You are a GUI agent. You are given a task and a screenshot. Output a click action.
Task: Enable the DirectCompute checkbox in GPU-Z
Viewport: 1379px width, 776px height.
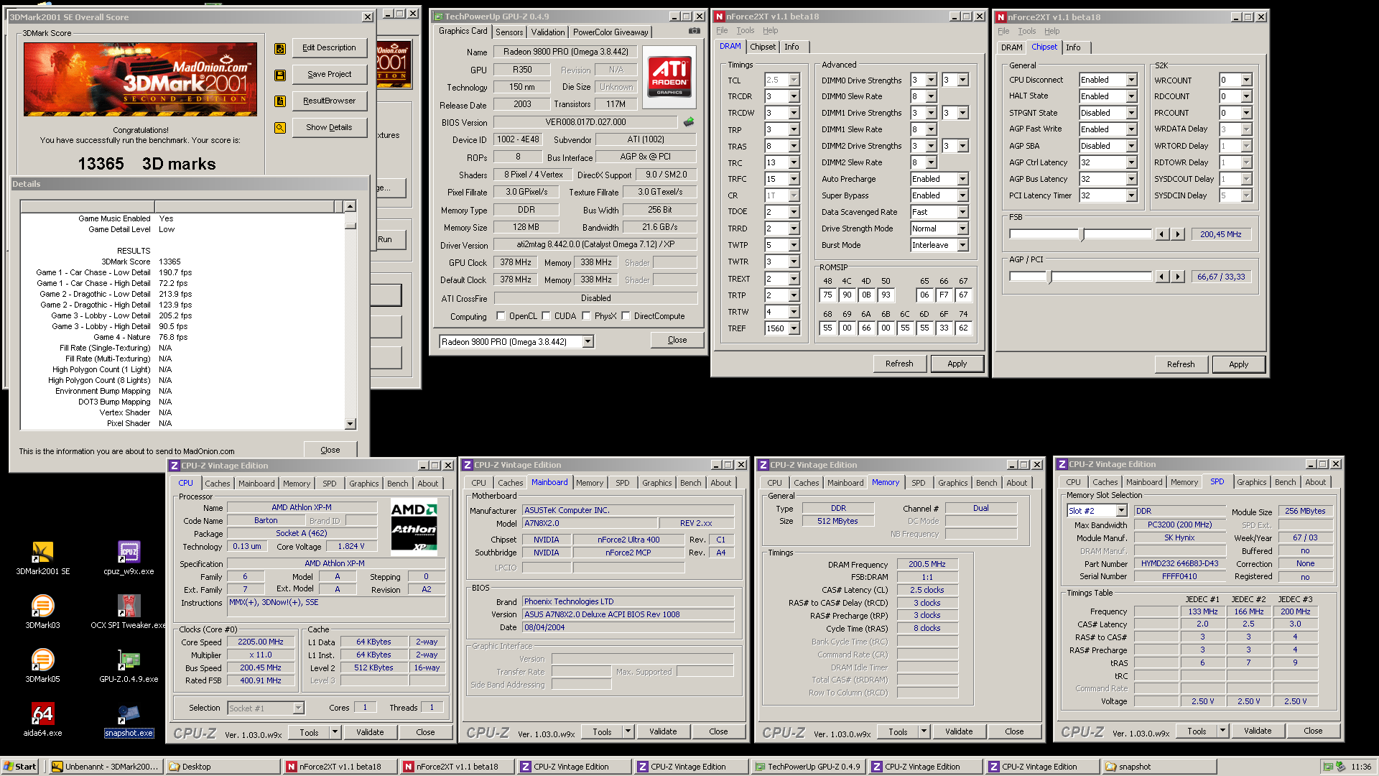point(626,316)
